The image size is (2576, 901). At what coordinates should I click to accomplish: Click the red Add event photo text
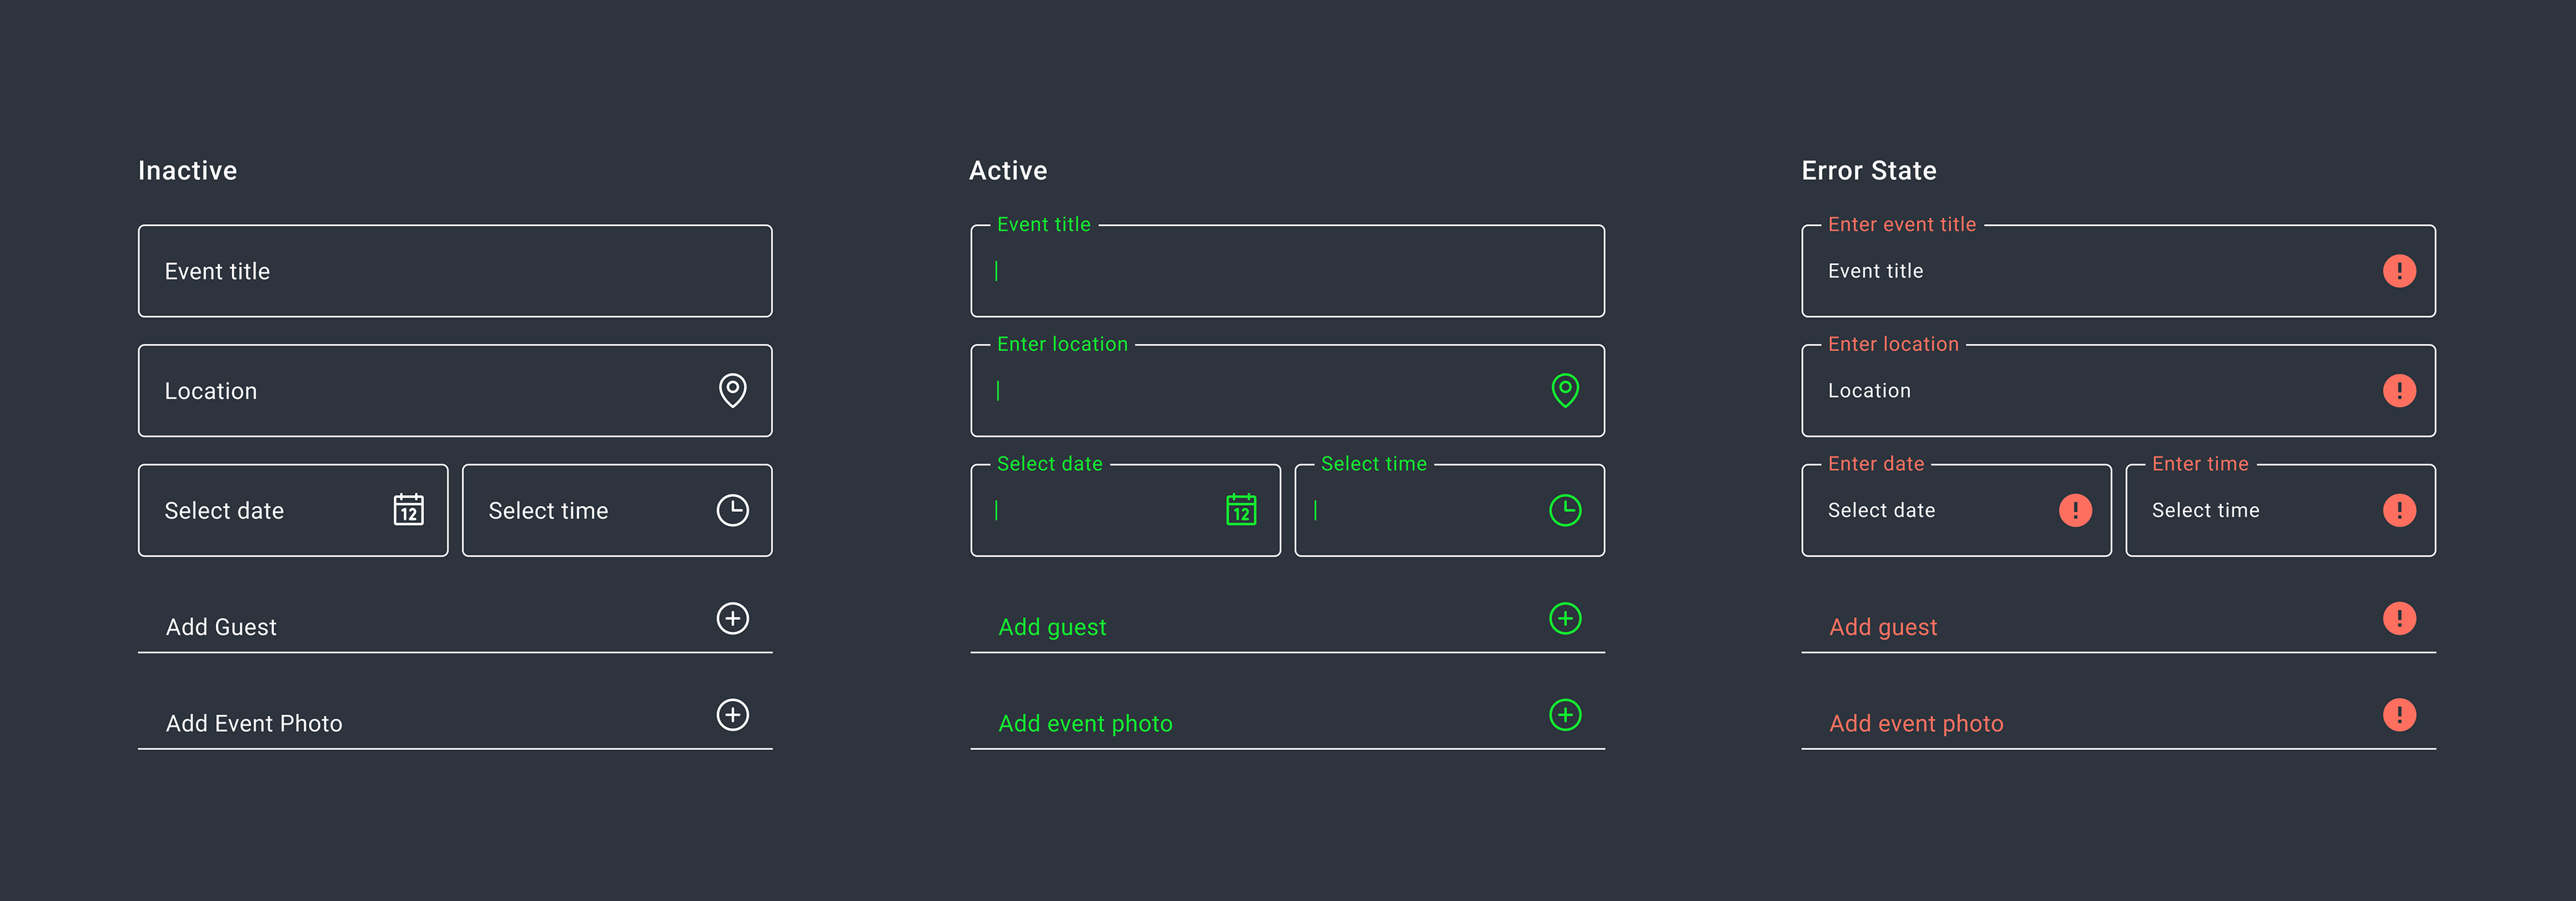[x=1916, y=724]
